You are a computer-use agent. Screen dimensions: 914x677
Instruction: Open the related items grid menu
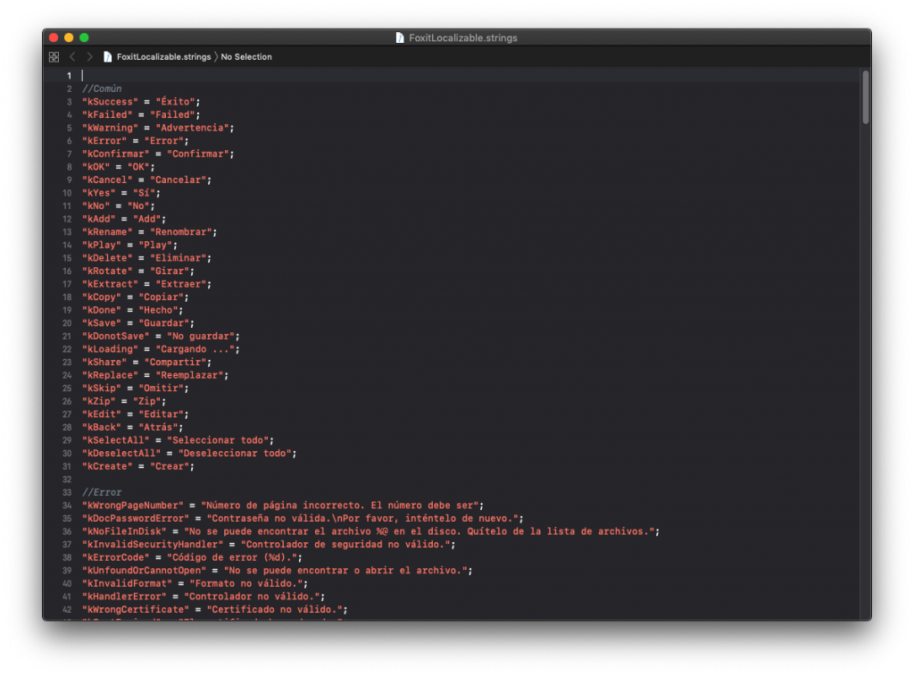[54, 56]
